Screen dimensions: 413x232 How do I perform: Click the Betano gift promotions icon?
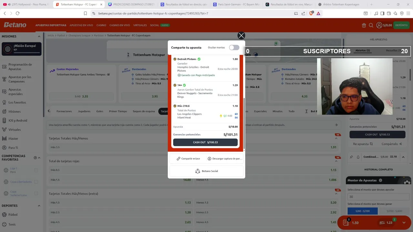[x=364, y=25]
